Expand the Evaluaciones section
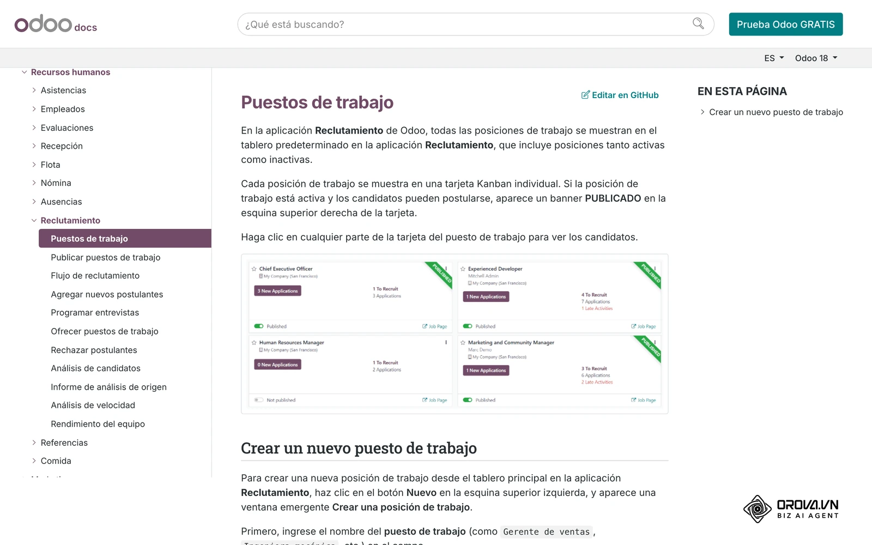Screen dimensions: 872x545 (34, 128)
